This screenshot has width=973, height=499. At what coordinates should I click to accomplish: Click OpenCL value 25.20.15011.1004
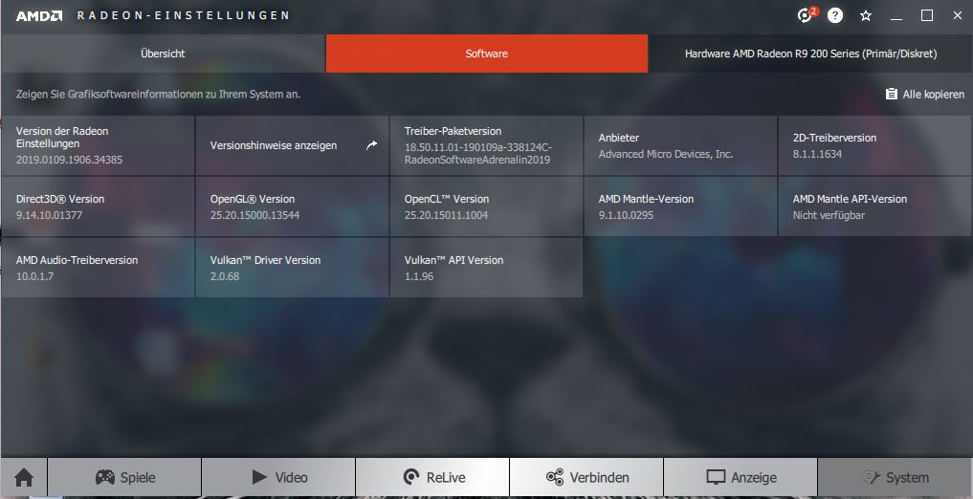point(446,215)
